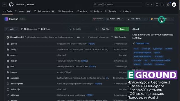Select the workflow-automation topic tag
180x101 pixels.
[x=143, y=56]
